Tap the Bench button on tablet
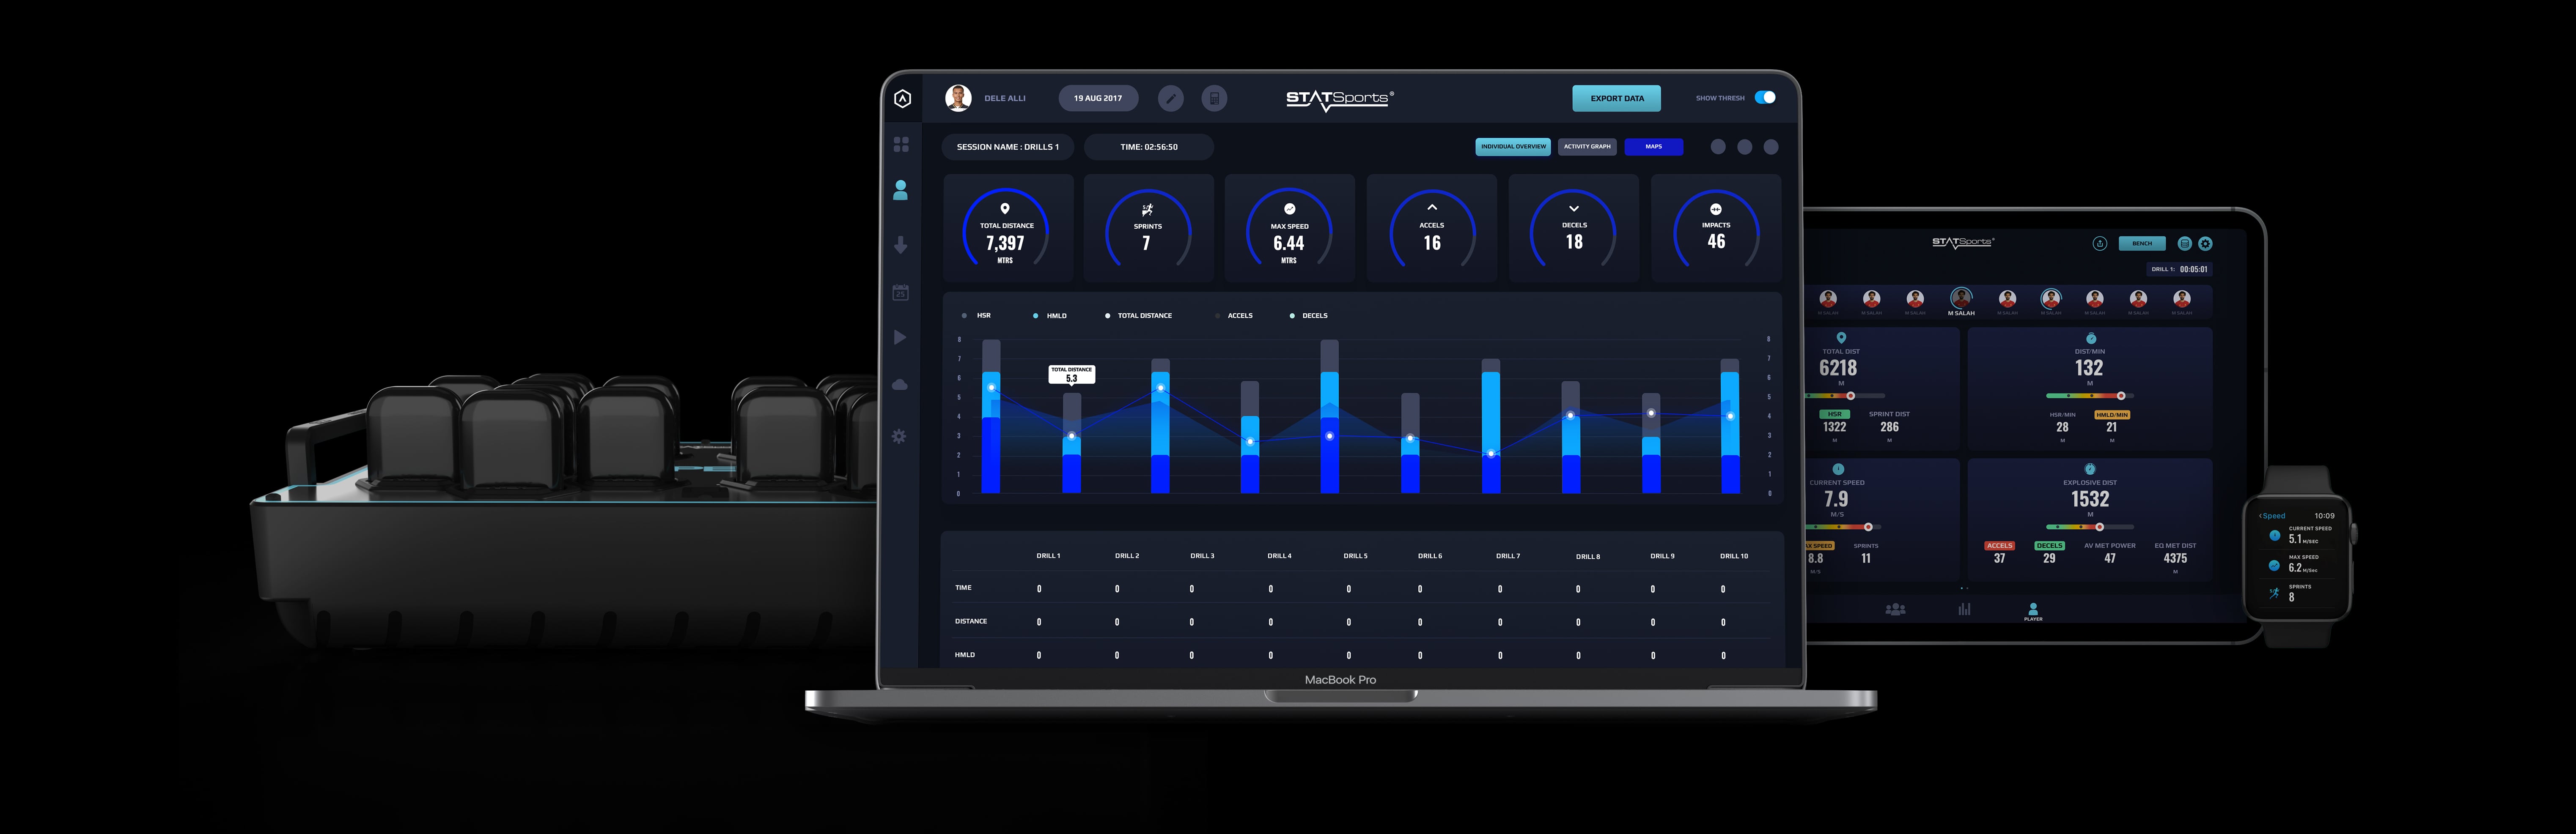This screenshot has height=834, width=2576. (2142, 244)
